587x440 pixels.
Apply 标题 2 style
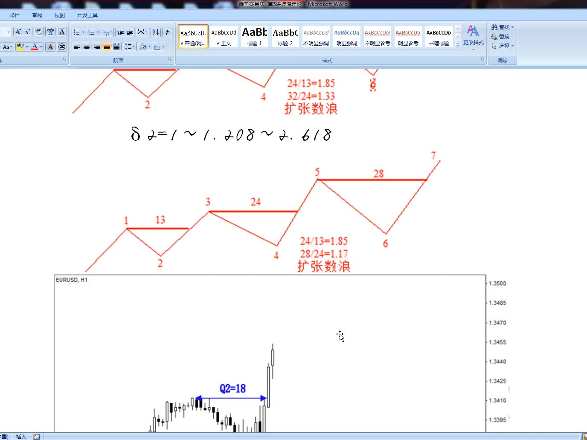(285, 37)
